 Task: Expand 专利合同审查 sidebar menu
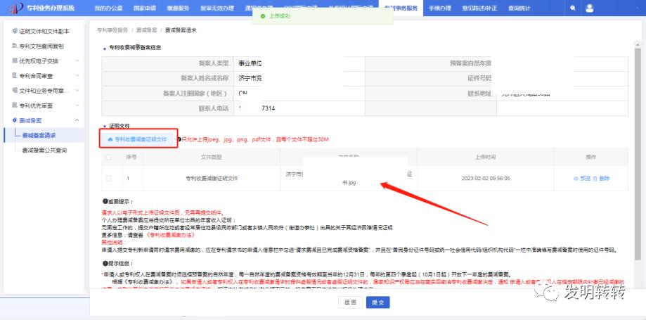click(x=77, y=76)
